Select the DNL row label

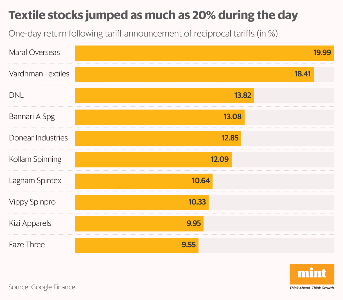coord(16,95)
